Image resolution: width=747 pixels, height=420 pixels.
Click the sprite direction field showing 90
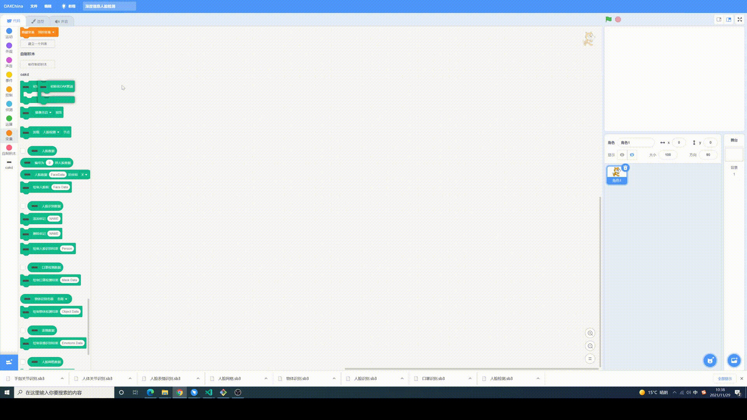(708, 155)
